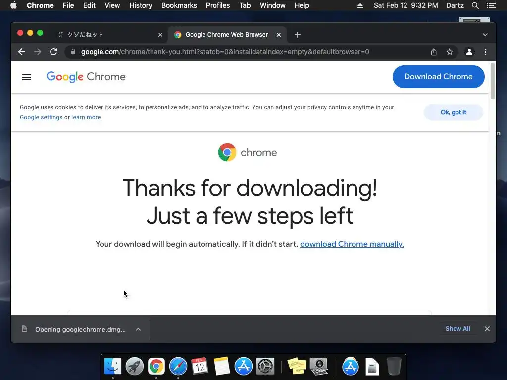Click the Download Chrome button
The height and width of the screenshot is (380, 507).
coord(439,77)
